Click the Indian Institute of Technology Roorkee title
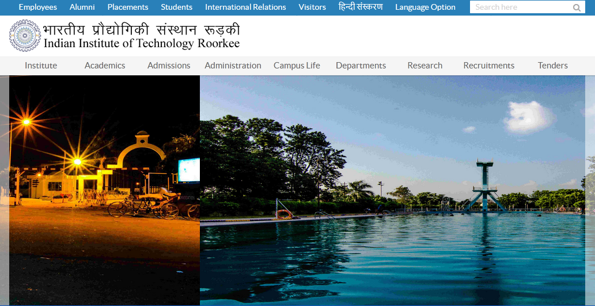The width and height of the screenshot is (595, 306). click(x=142, y=43)
